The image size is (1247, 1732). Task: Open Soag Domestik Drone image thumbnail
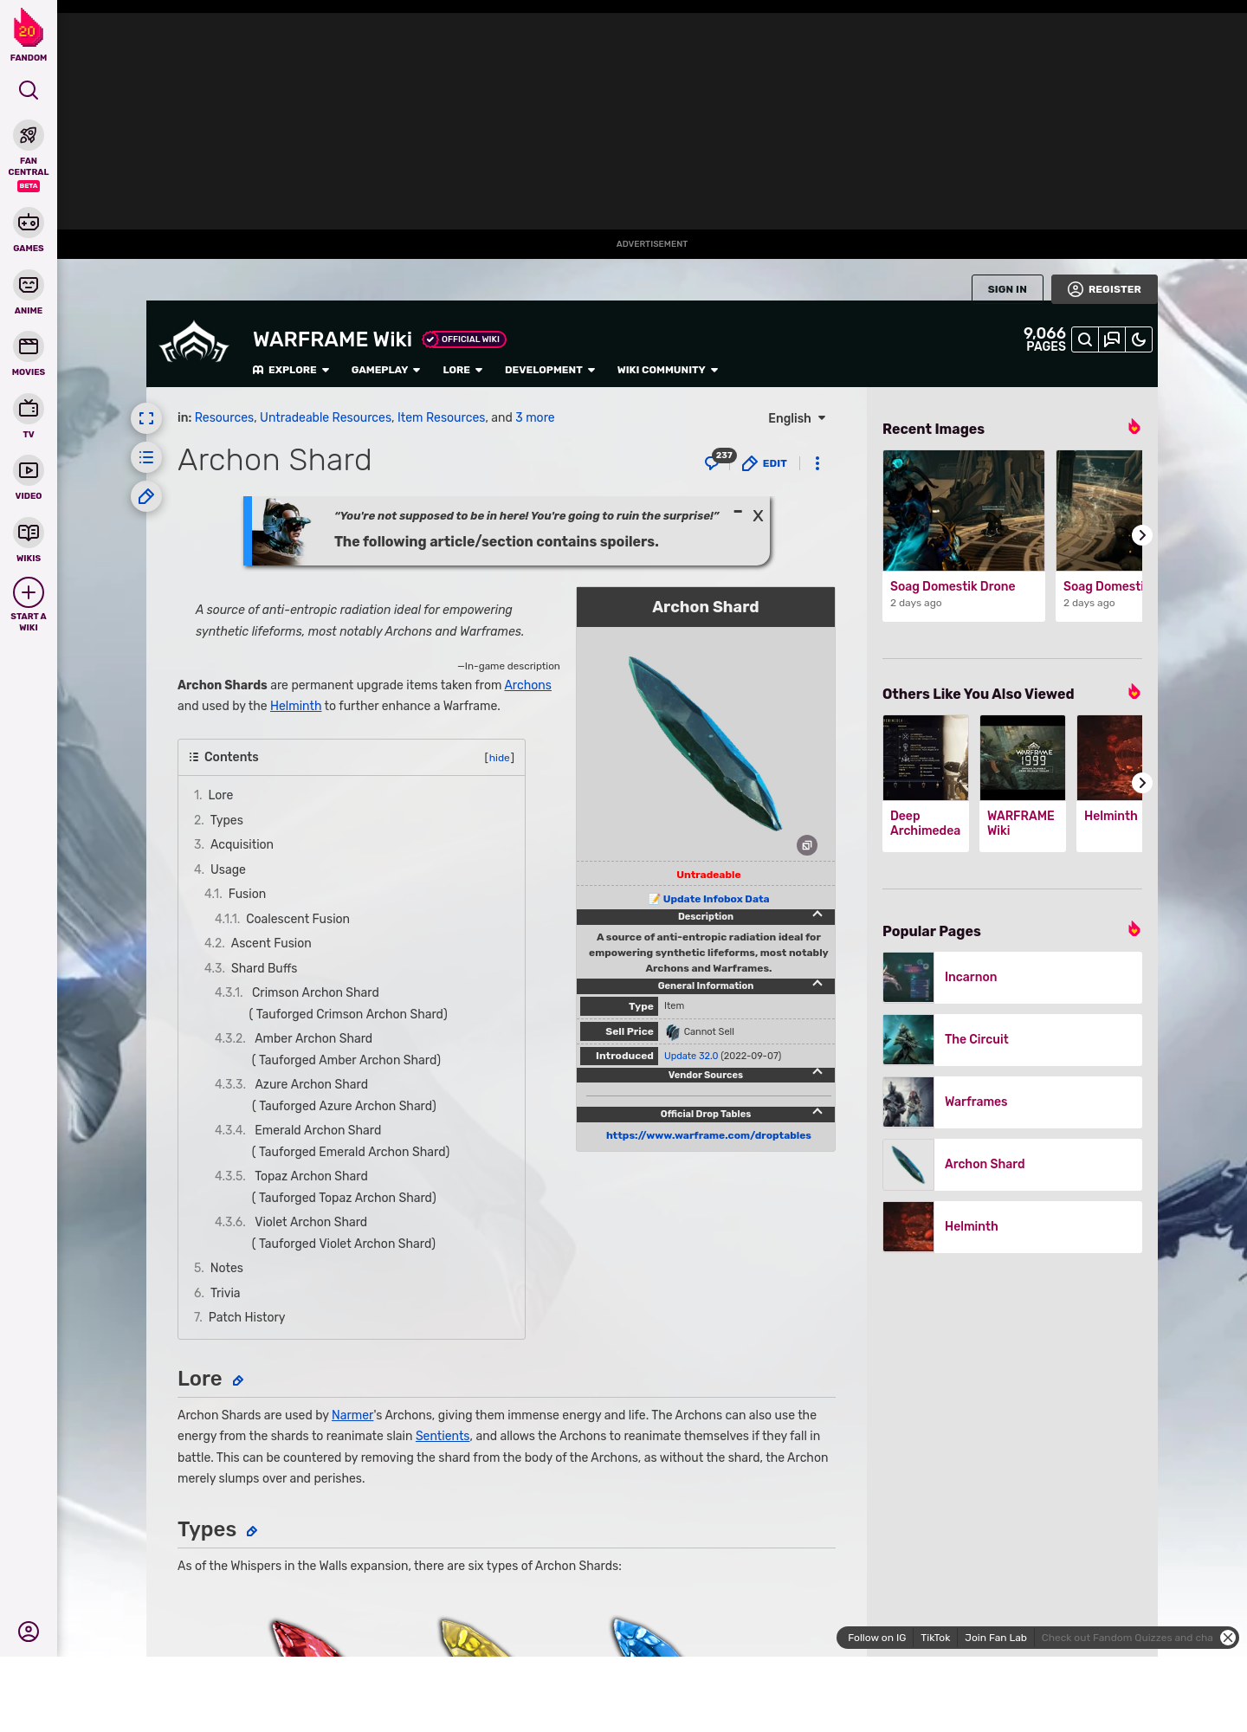pos(964,510)
